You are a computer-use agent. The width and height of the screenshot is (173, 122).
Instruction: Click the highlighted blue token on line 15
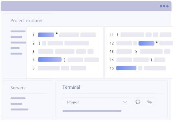coord(126,68)
